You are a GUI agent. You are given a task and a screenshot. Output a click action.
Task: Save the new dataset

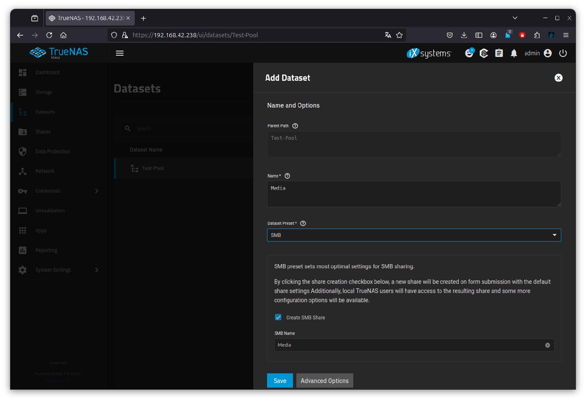280,380
